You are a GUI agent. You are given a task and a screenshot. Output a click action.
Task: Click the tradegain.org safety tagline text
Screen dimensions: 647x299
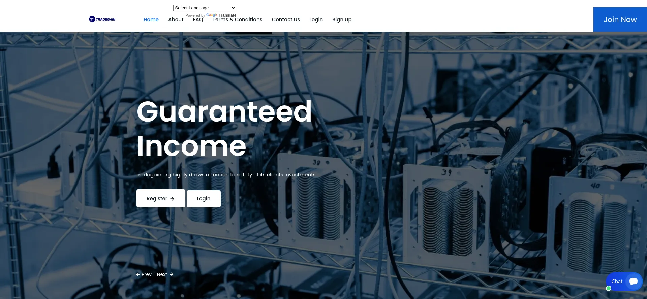[226, 175]
